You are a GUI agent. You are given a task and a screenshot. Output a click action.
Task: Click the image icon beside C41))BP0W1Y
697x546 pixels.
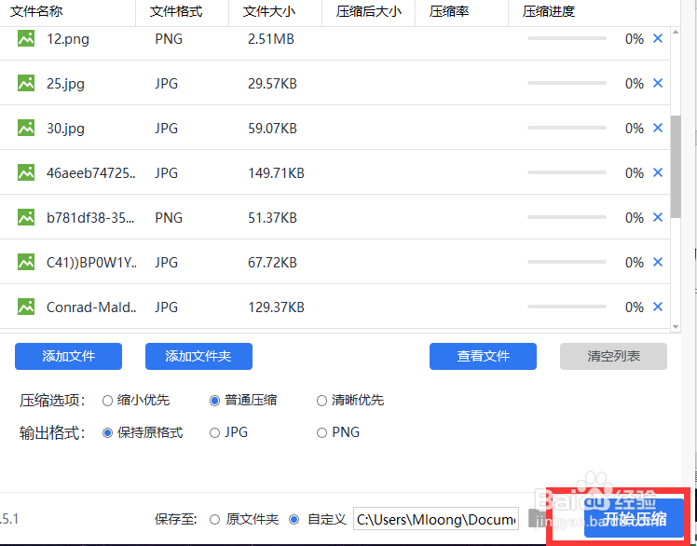click(26, 263)
